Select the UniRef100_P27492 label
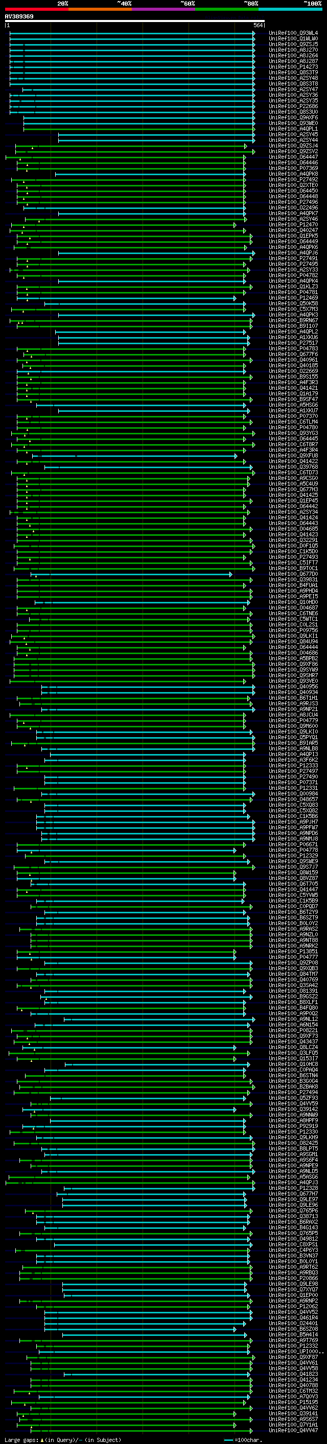 click(x=293, y=179)
